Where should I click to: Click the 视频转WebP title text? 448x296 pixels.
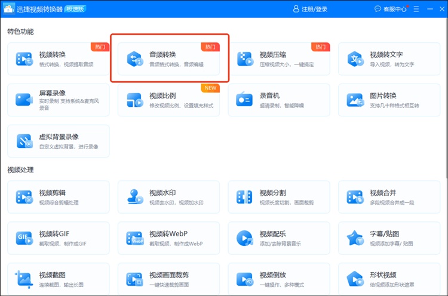(x=168, y=234)
